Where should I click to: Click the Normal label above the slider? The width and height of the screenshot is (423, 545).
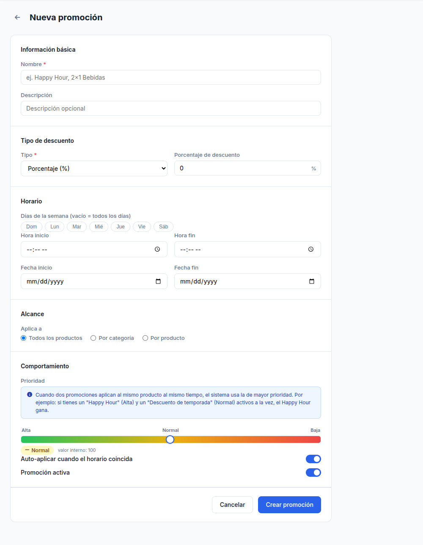[170, 430]
